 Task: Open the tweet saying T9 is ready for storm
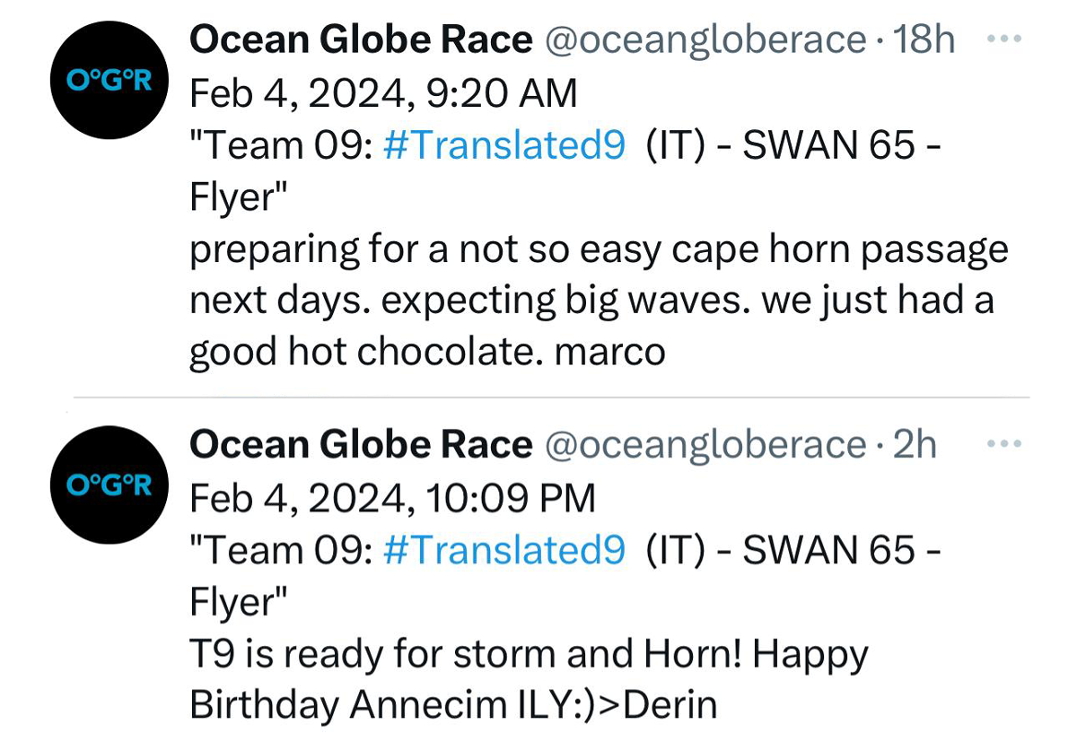click(529, 654)
